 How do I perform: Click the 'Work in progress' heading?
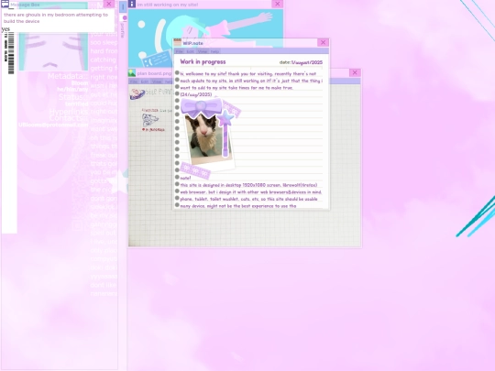click(x=203, y=62)
